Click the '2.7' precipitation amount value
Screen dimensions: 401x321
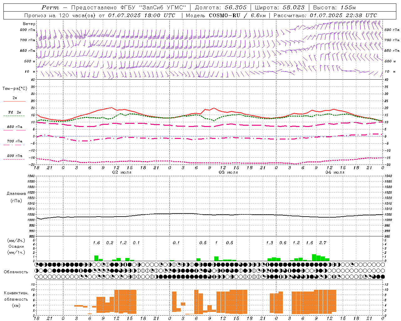point(323,243)
